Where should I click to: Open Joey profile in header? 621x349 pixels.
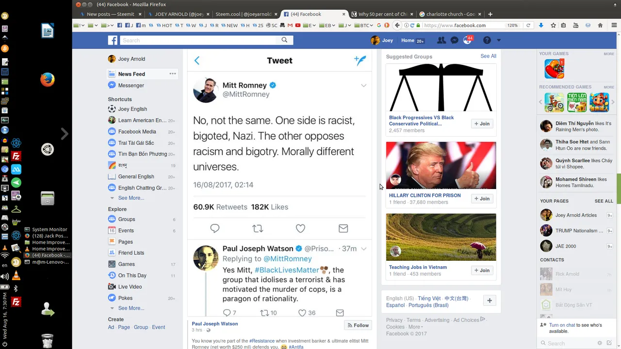point(382,40)
